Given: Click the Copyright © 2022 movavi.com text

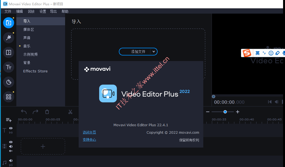Looking at the screenshot, I should pos(173,132).
